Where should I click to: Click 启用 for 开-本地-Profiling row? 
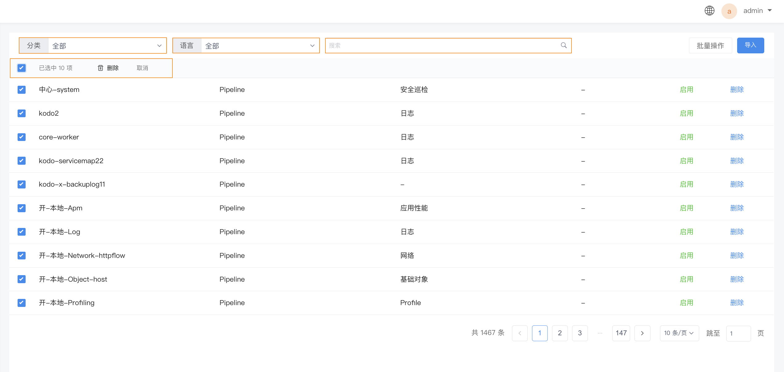tap(687, 303)
